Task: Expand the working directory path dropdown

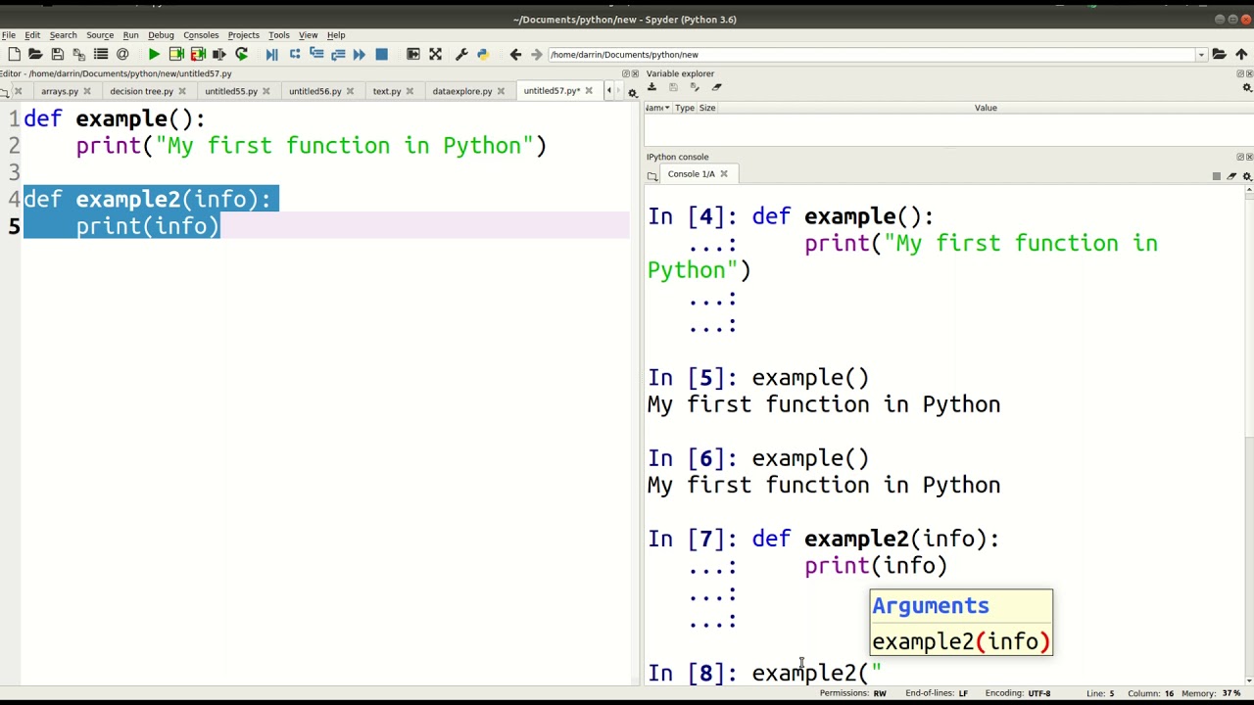Action: coord(1201,55)
